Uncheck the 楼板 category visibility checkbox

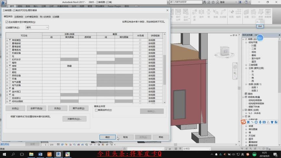click(10, 66)
